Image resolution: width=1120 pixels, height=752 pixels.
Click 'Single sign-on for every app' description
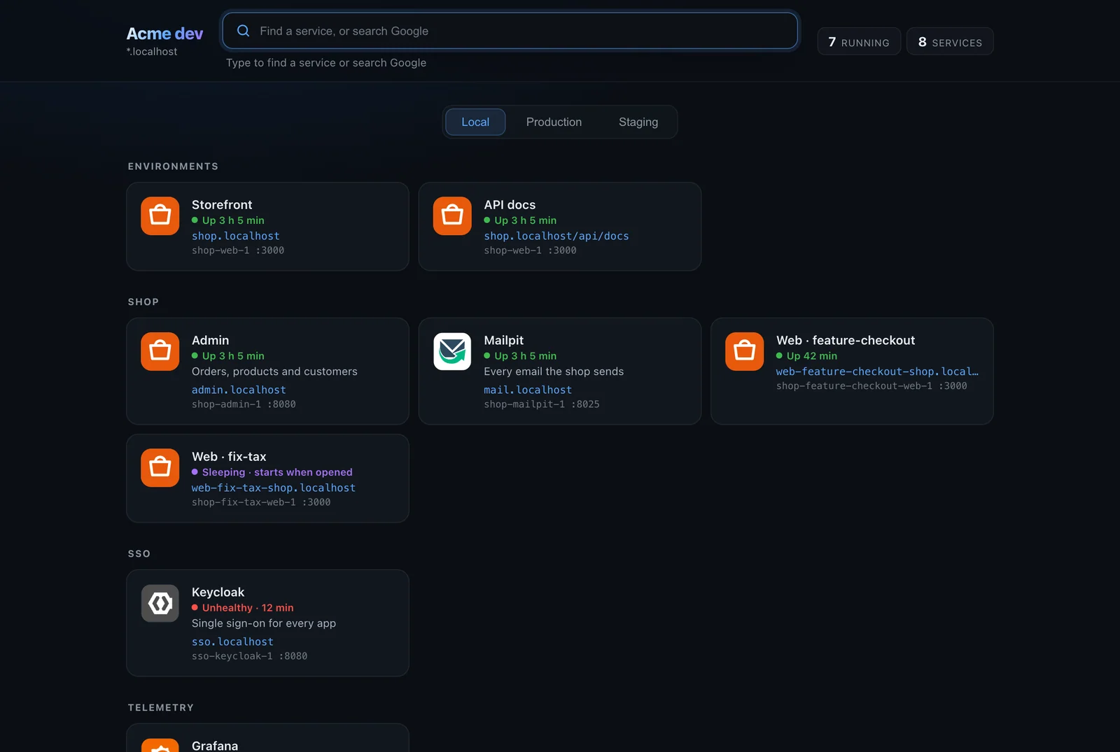[x=264, y=623]
